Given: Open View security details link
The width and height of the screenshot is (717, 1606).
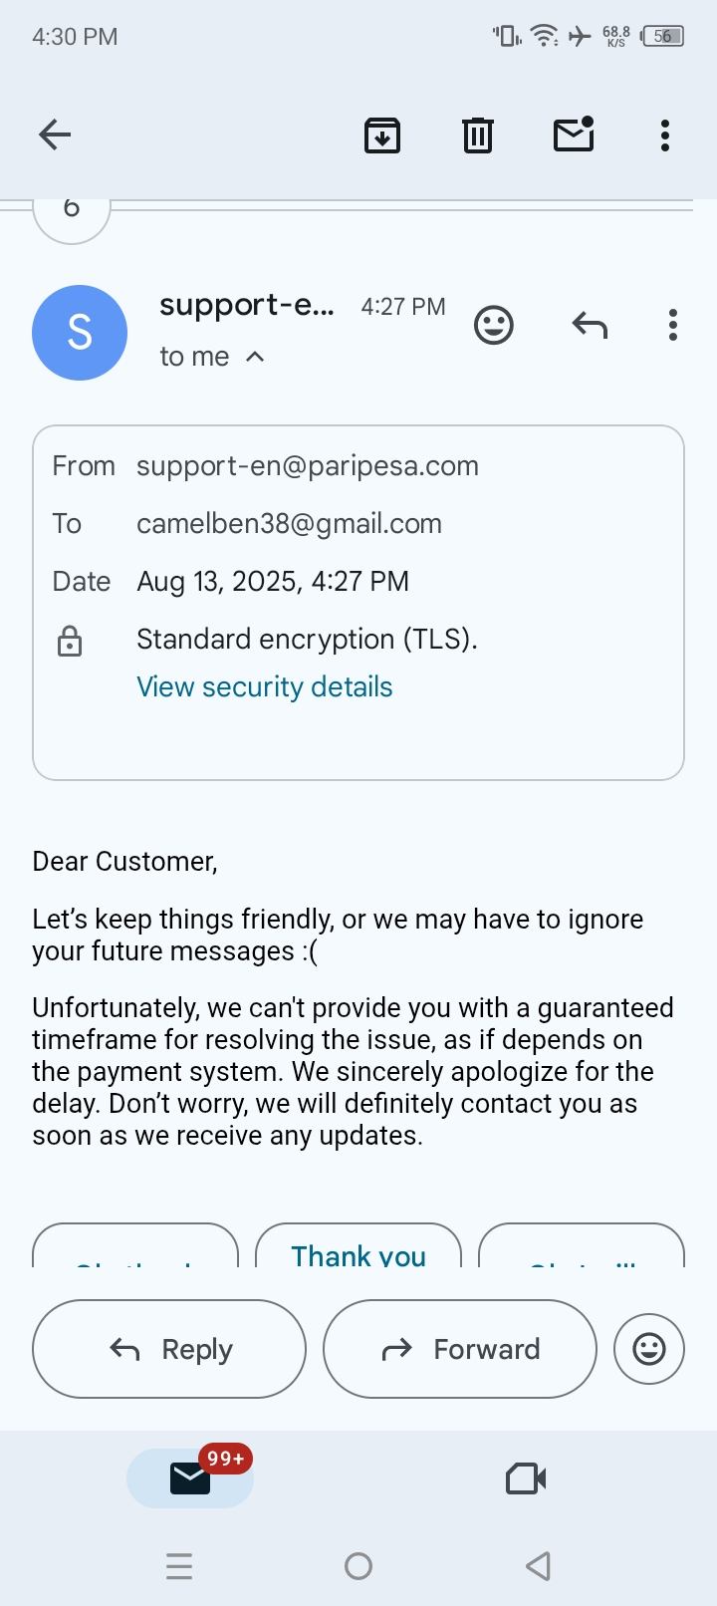Looking at the screenshot, I should 264,686.
